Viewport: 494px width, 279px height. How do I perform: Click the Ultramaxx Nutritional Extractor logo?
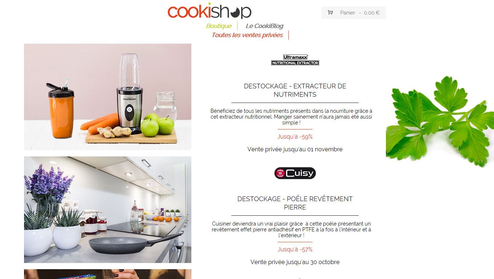[295, 60]
